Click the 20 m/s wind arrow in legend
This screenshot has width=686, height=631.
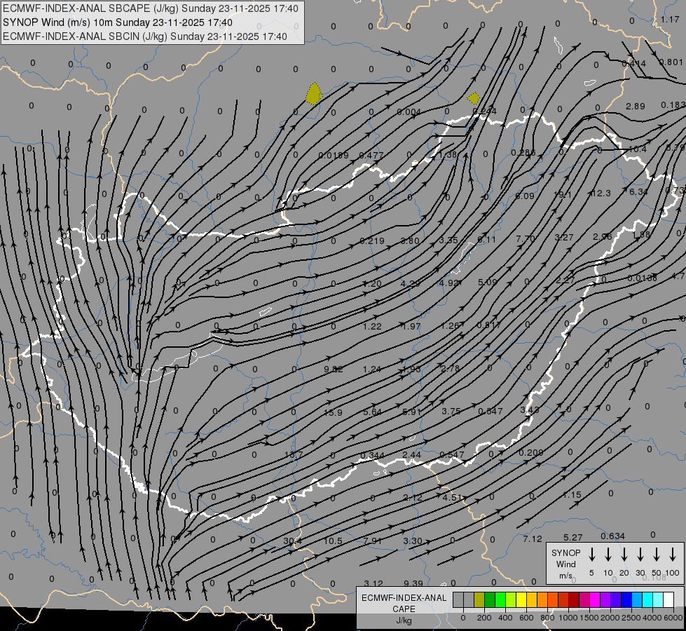(624, 555)
